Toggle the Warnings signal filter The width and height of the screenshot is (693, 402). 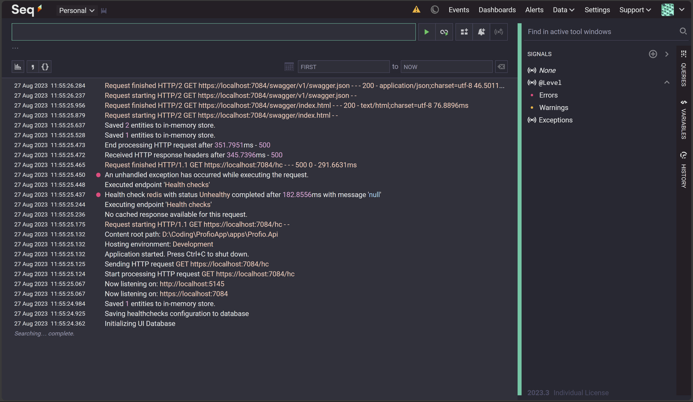[553, 108]
